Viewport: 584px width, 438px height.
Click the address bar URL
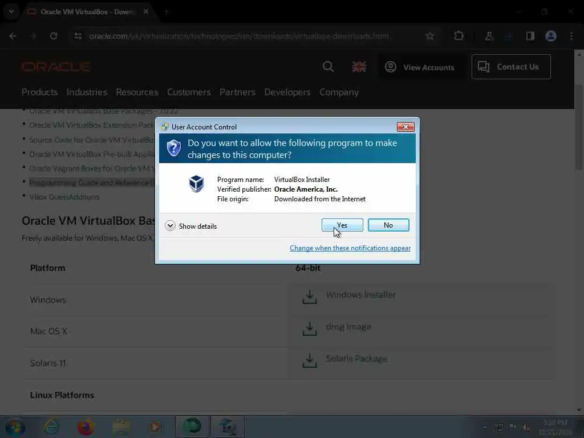tap(239, 36)
